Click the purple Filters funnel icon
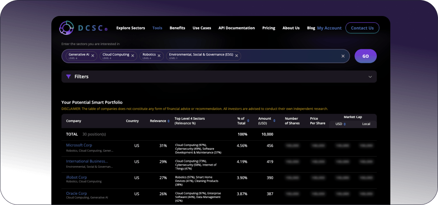 [69, 76]
